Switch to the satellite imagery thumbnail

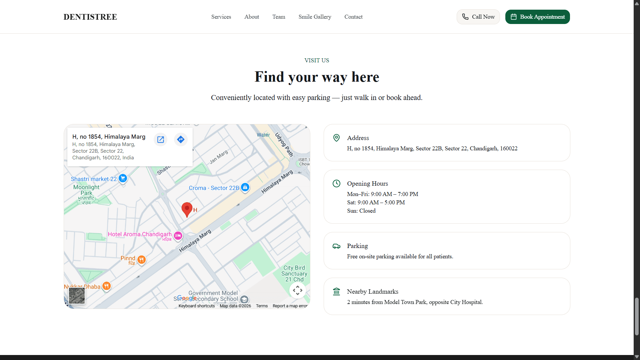pyautogui.click(x=77, y=295)
